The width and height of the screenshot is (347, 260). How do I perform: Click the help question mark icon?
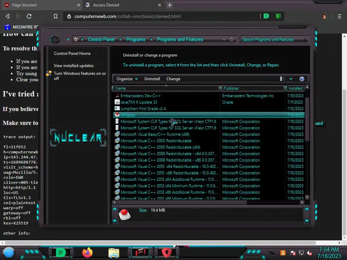point(302,79)
